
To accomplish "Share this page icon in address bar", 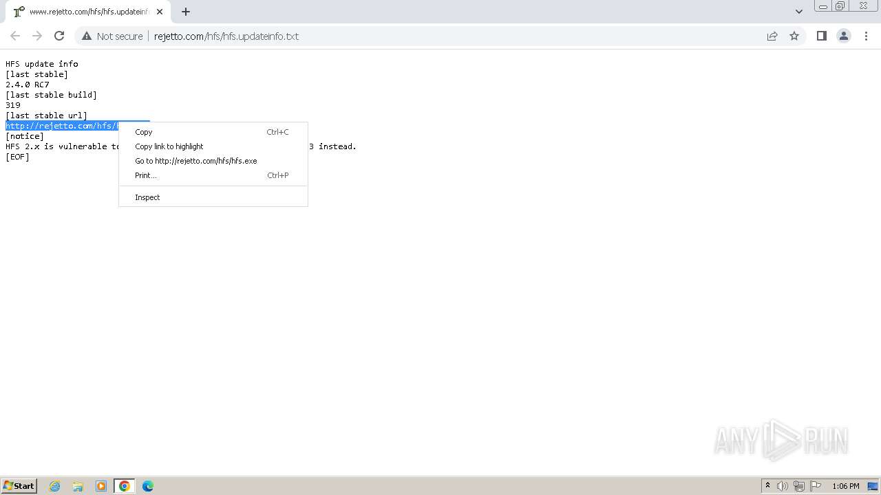I will pyautogui.click(x=772, y=36).
